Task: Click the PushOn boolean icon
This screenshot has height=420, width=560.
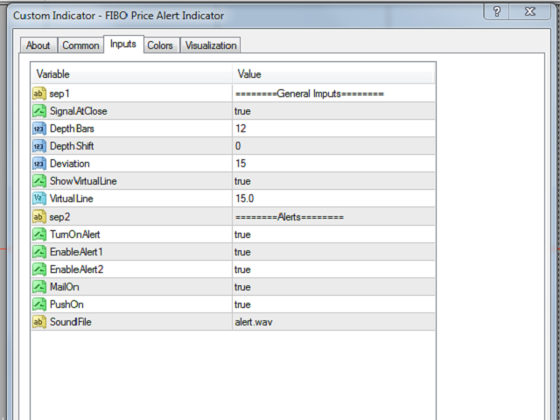Action: pyautogui.click(x=38, y=304)
